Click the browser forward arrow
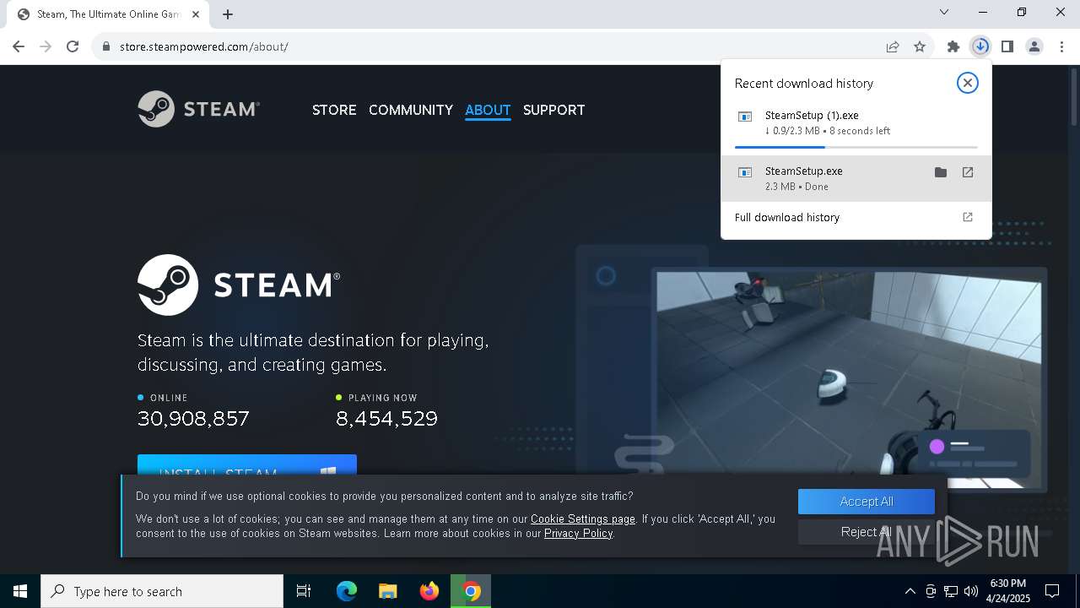The image size is (1080, 608). [x=46, y=46]
